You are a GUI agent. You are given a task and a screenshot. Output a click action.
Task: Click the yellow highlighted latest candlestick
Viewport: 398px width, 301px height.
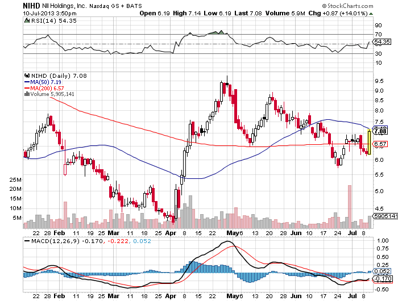tap(370, 142)
